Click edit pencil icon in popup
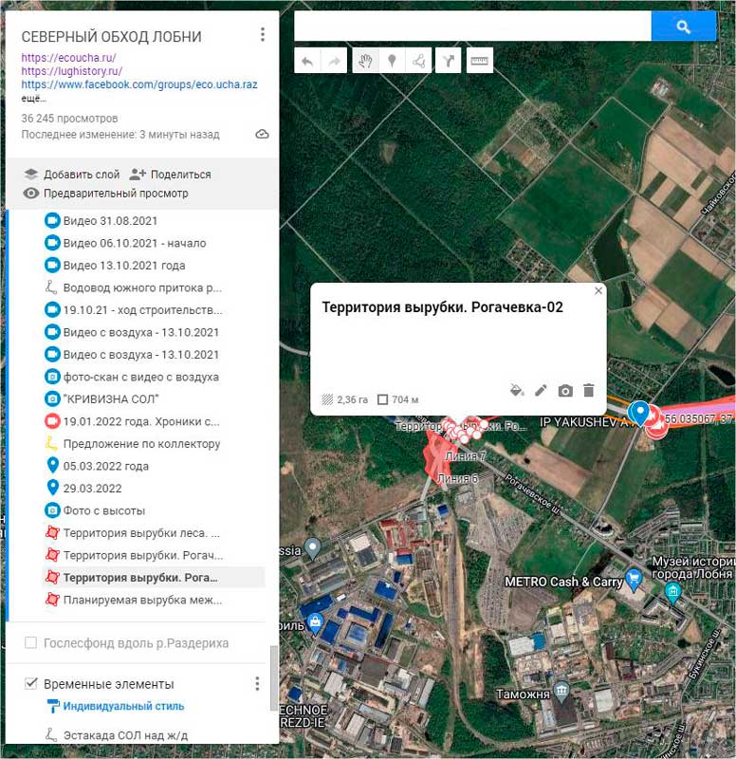 point(541,390)
